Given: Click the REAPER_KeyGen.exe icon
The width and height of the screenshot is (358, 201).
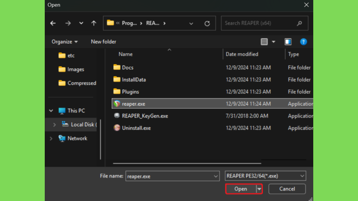Looking at the screenshot, I should click(x=117, y=116).
